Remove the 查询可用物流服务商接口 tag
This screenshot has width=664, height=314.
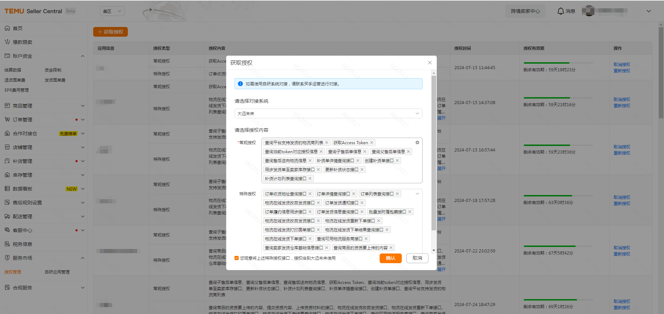[x=366, y=239]
